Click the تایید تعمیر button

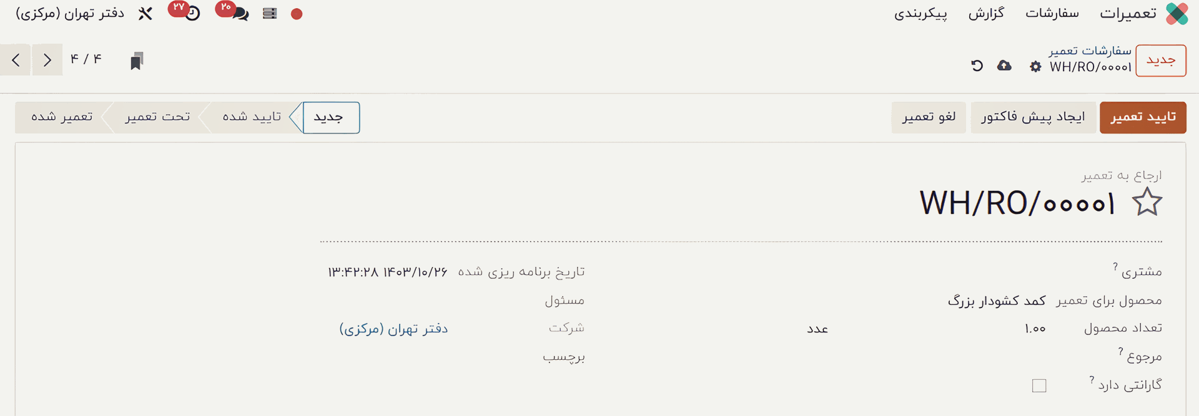point(1143,117)
